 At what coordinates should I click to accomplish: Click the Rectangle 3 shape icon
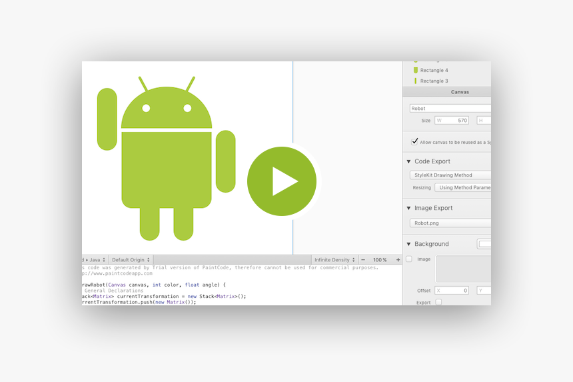coord(416,81)
